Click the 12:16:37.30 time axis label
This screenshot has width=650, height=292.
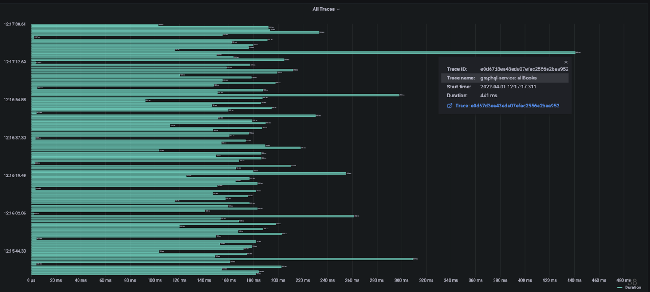point(15,137)
